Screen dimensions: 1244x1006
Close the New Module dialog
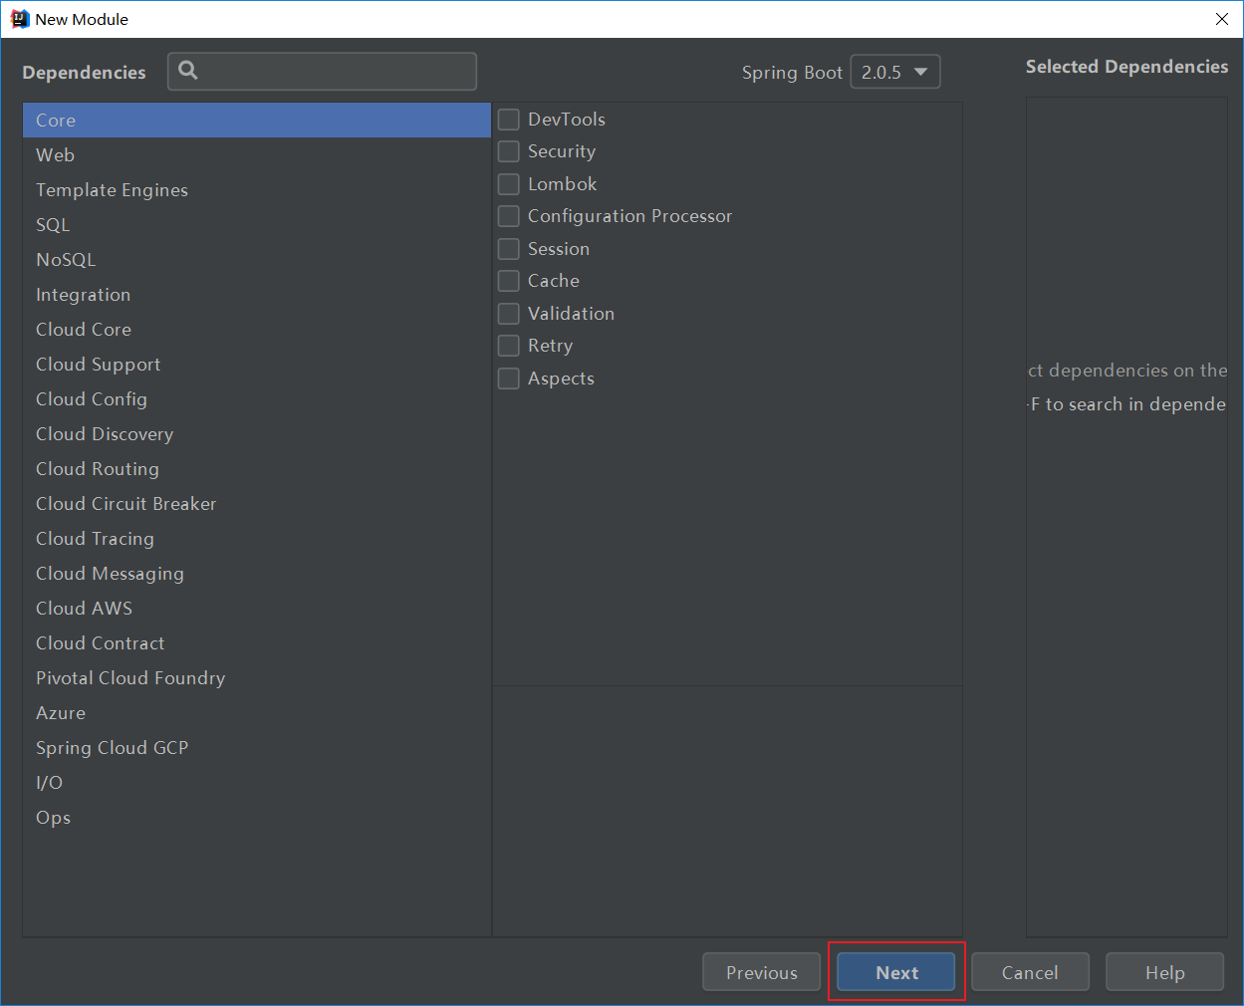click(x=1222, y=19)
